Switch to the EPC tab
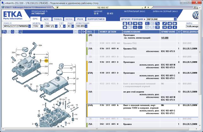This screenshot has width=203, height=132. coord(35,19)
